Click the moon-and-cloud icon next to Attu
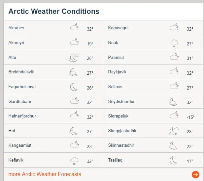 tap(74, 58)
